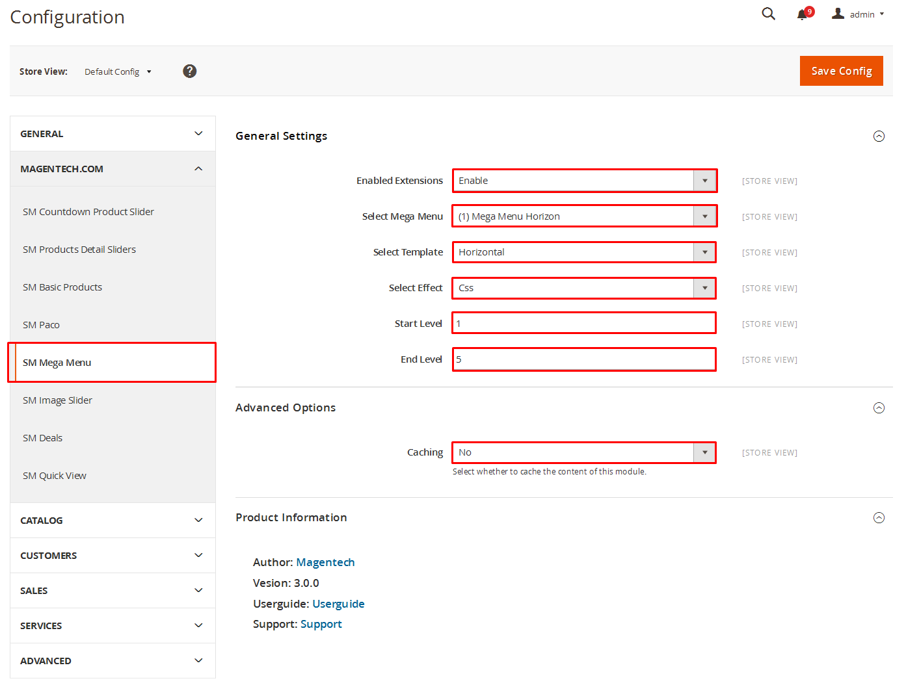The image size is (906, 685).
Task: Expand the ADVANCED section
Action: (113, 661)
